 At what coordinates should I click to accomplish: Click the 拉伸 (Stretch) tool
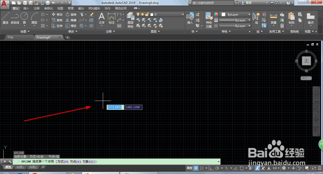tap(57, 26)
